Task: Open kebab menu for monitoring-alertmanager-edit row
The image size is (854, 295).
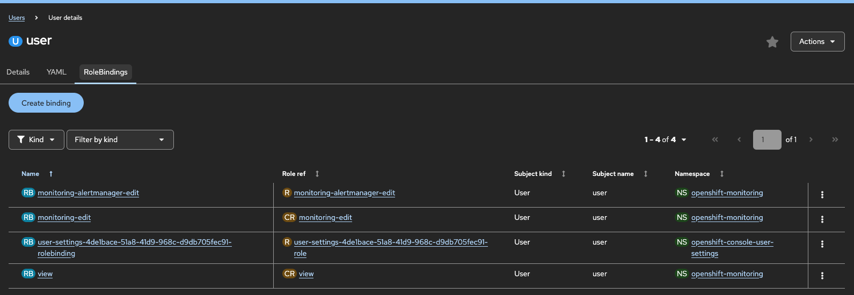Action: point(822,195)
